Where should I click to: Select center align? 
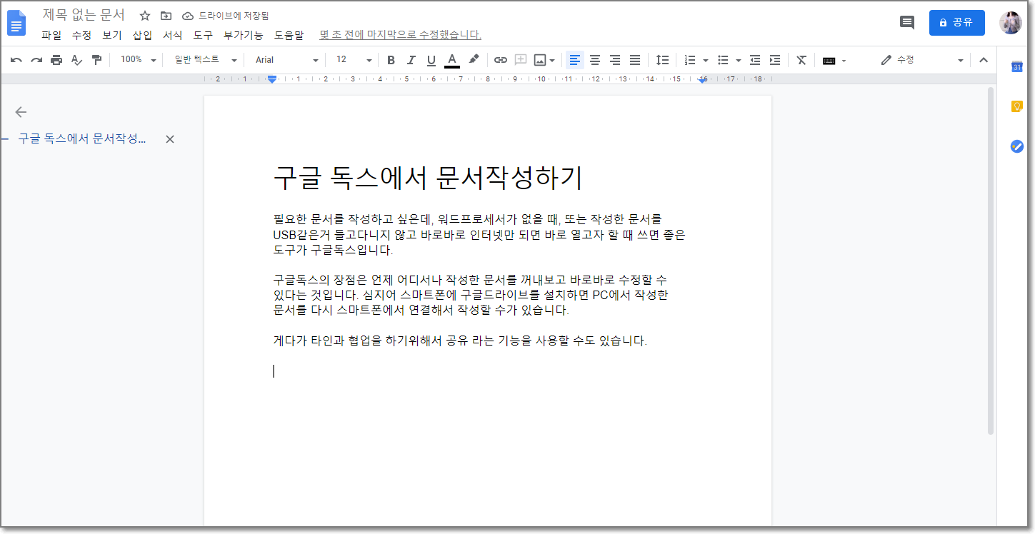[x=594, y=60]
